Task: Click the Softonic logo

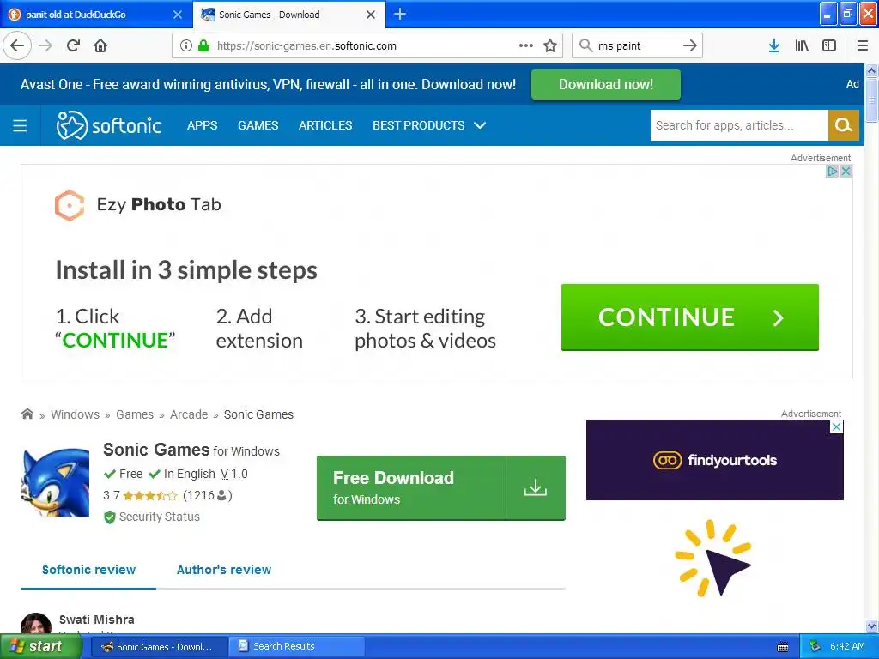Action: [x=109, y=125]
